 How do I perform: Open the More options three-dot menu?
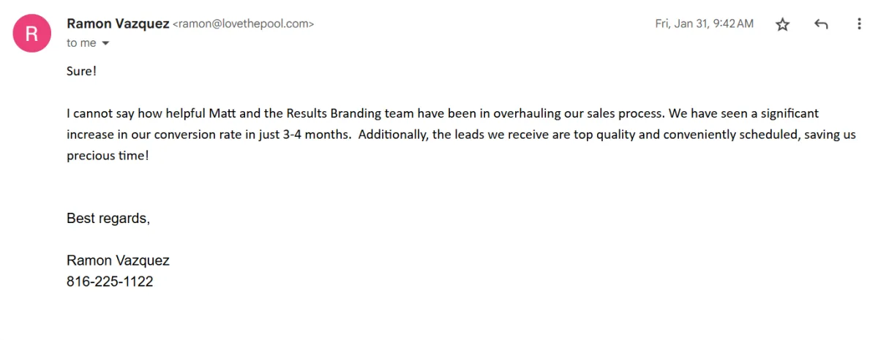click(x=859, y=24)
